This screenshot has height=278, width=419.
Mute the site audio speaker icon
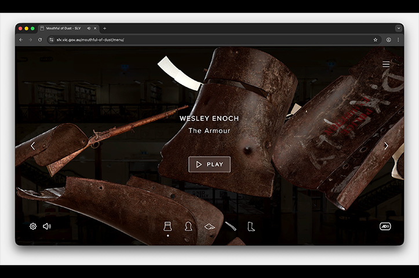[x=47, y=226]
